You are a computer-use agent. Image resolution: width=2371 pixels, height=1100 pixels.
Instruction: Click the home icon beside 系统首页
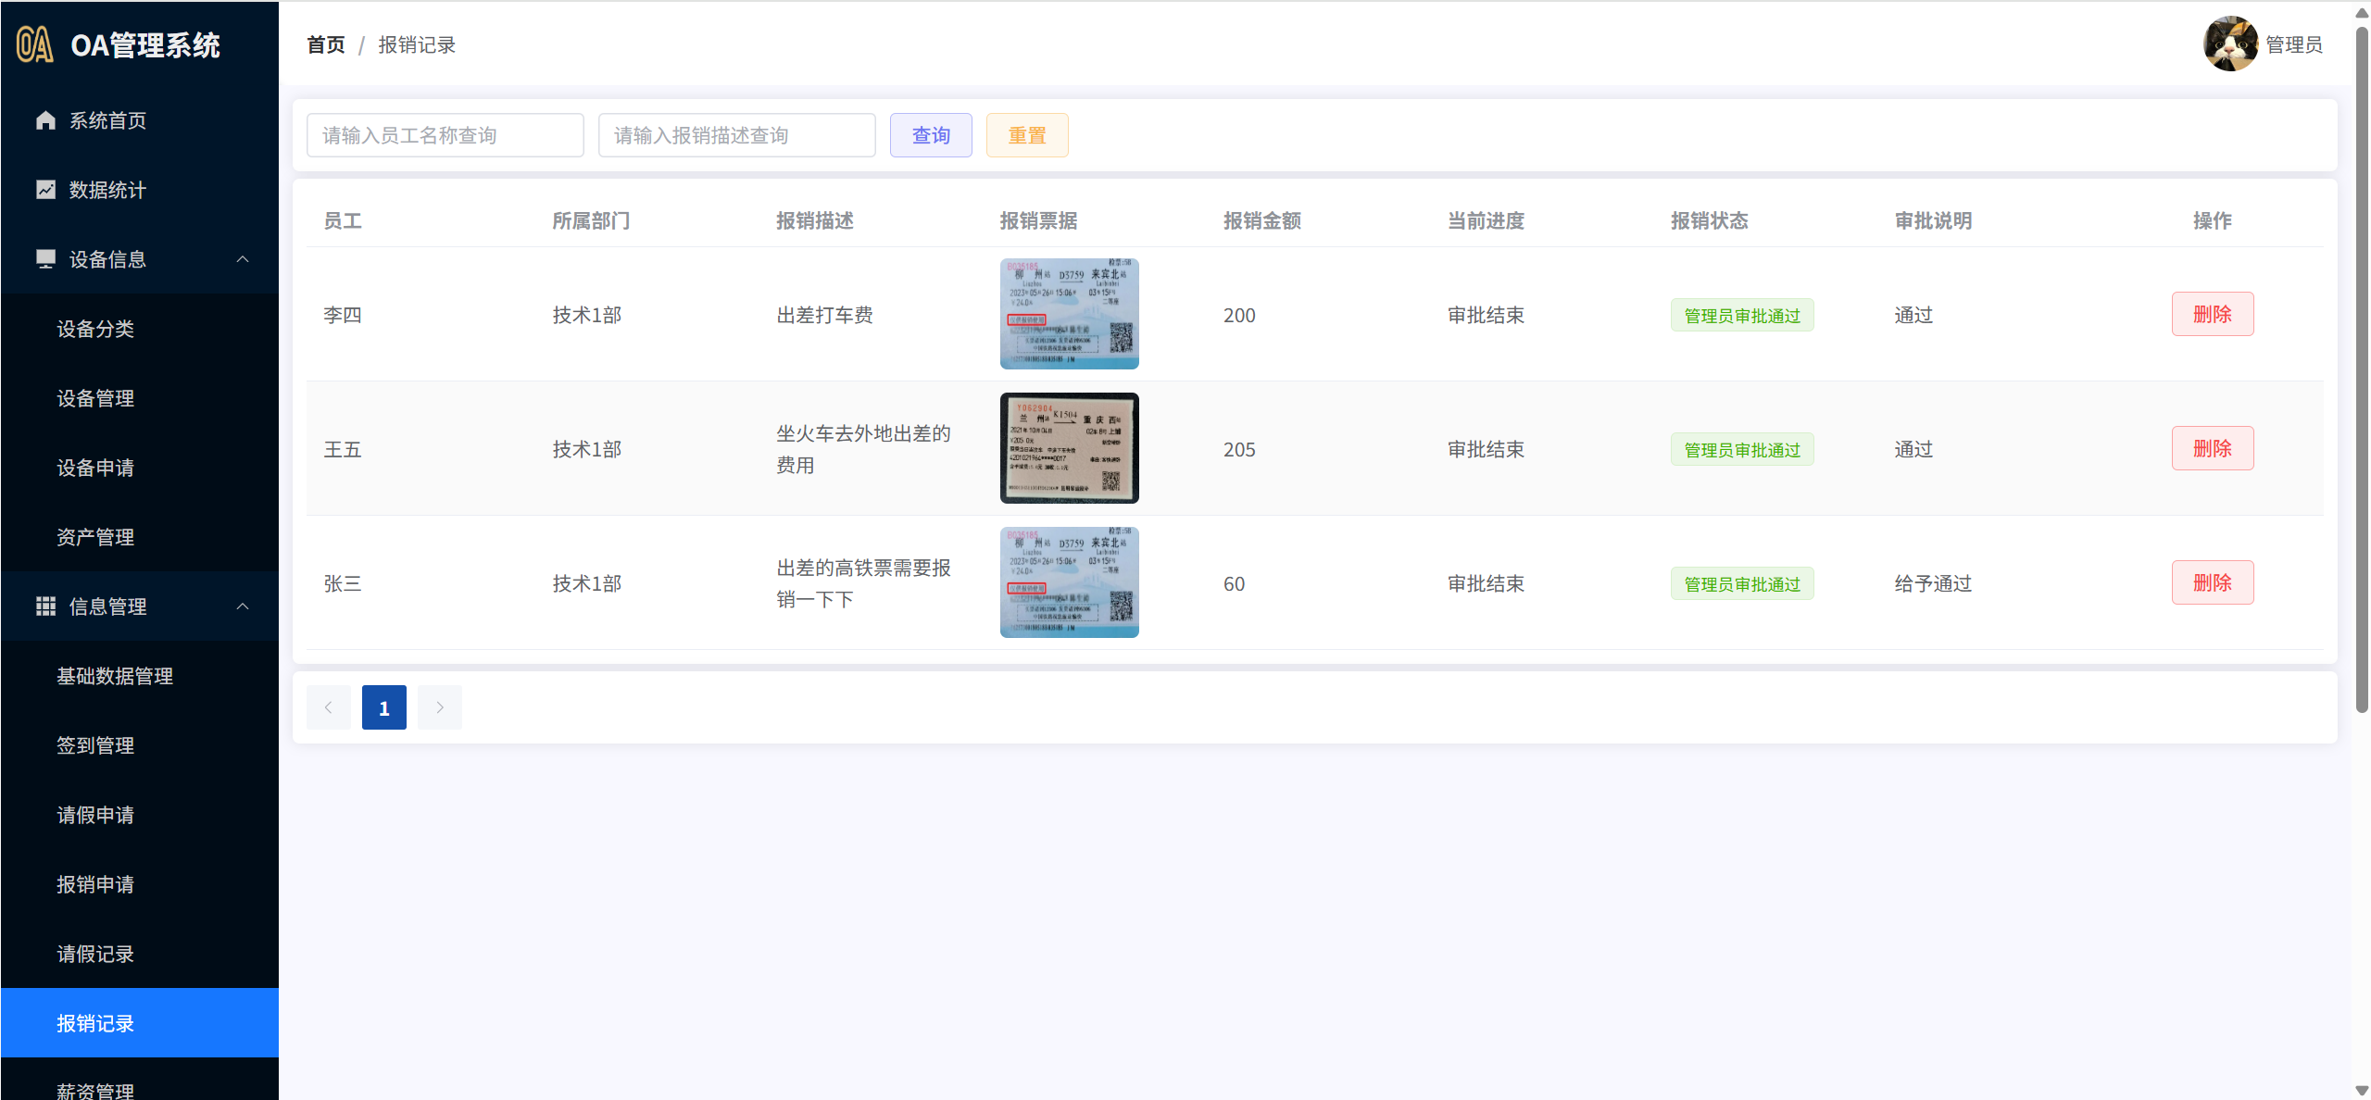(45, 120)
